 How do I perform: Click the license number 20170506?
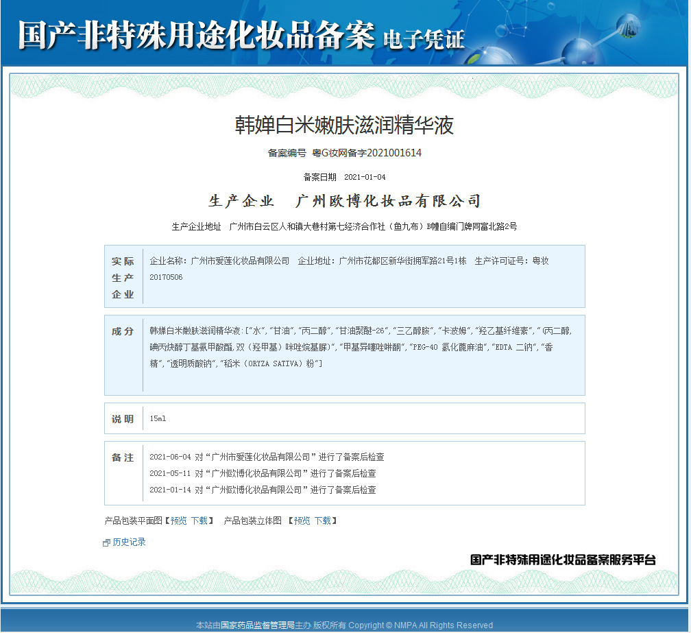tap(166, 277)
